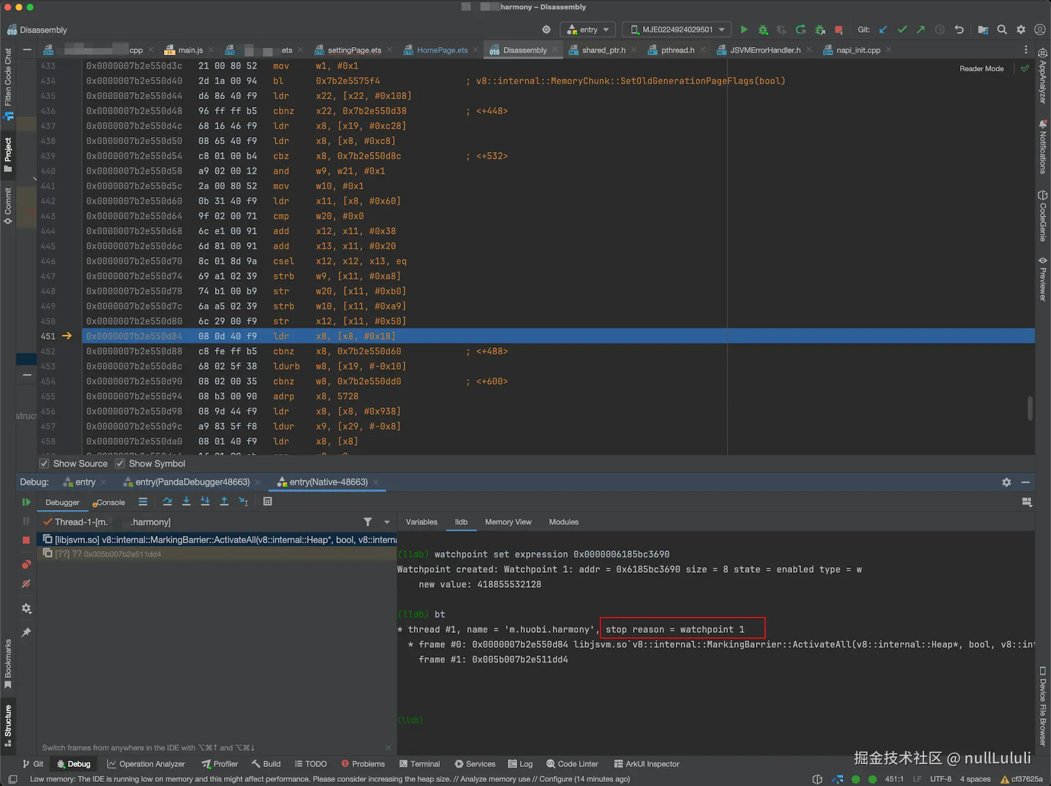Click the green Run button in toolbar
The width and height of the screenshot is (1051, 786).
[744, 30]
